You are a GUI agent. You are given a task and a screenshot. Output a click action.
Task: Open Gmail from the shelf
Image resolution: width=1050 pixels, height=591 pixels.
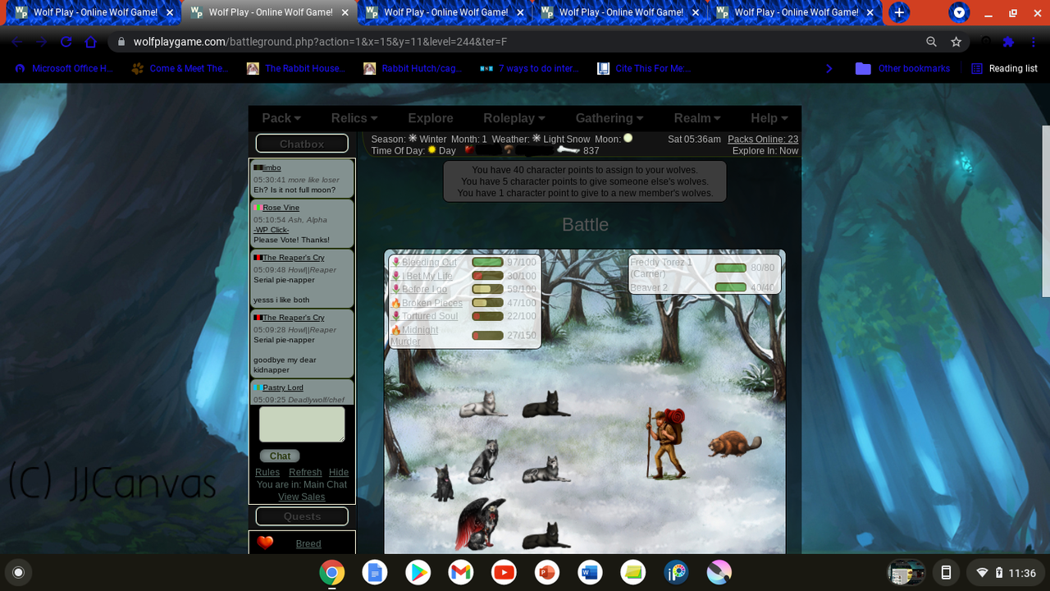pyautogui.click(x=461, y=572)
